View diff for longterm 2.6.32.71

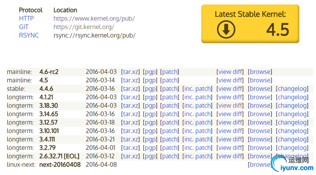[230, 157]
